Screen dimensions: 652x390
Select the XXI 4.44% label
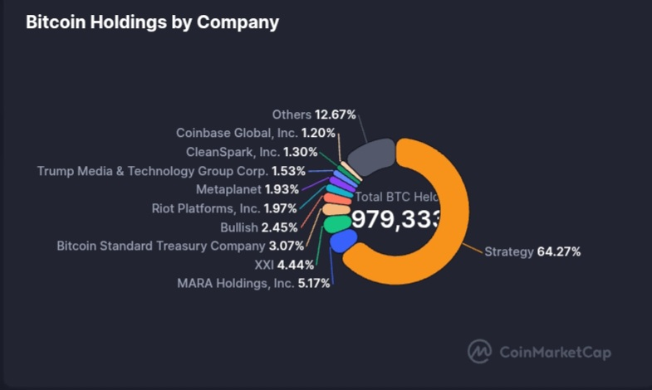282,265
